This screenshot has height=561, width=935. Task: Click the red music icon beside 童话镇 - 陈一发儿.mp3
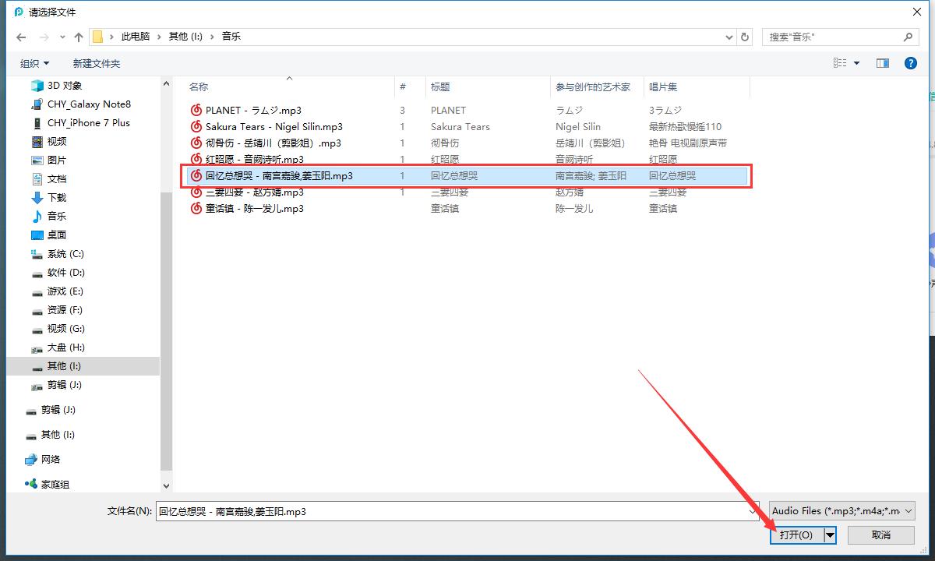(196, 208)
